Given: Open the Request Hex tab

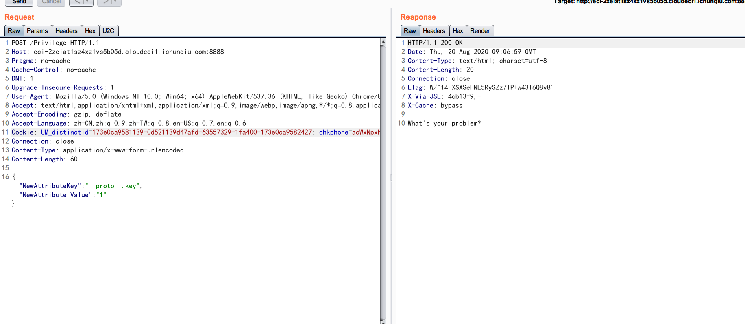Looking at the screenshot, I should 90,31.
